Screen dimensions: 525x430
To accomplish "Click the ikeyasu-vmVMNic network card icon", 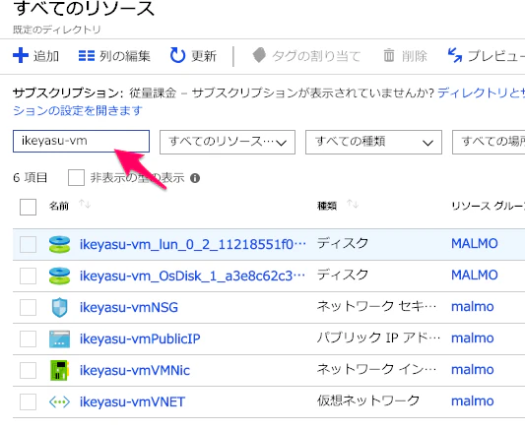I will [60, 370].
